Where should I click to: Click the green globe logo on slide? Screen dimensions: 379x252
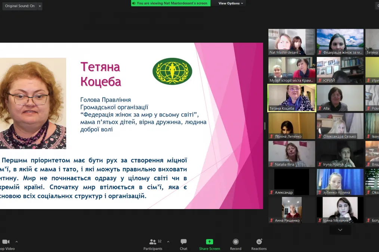[172, 71]
